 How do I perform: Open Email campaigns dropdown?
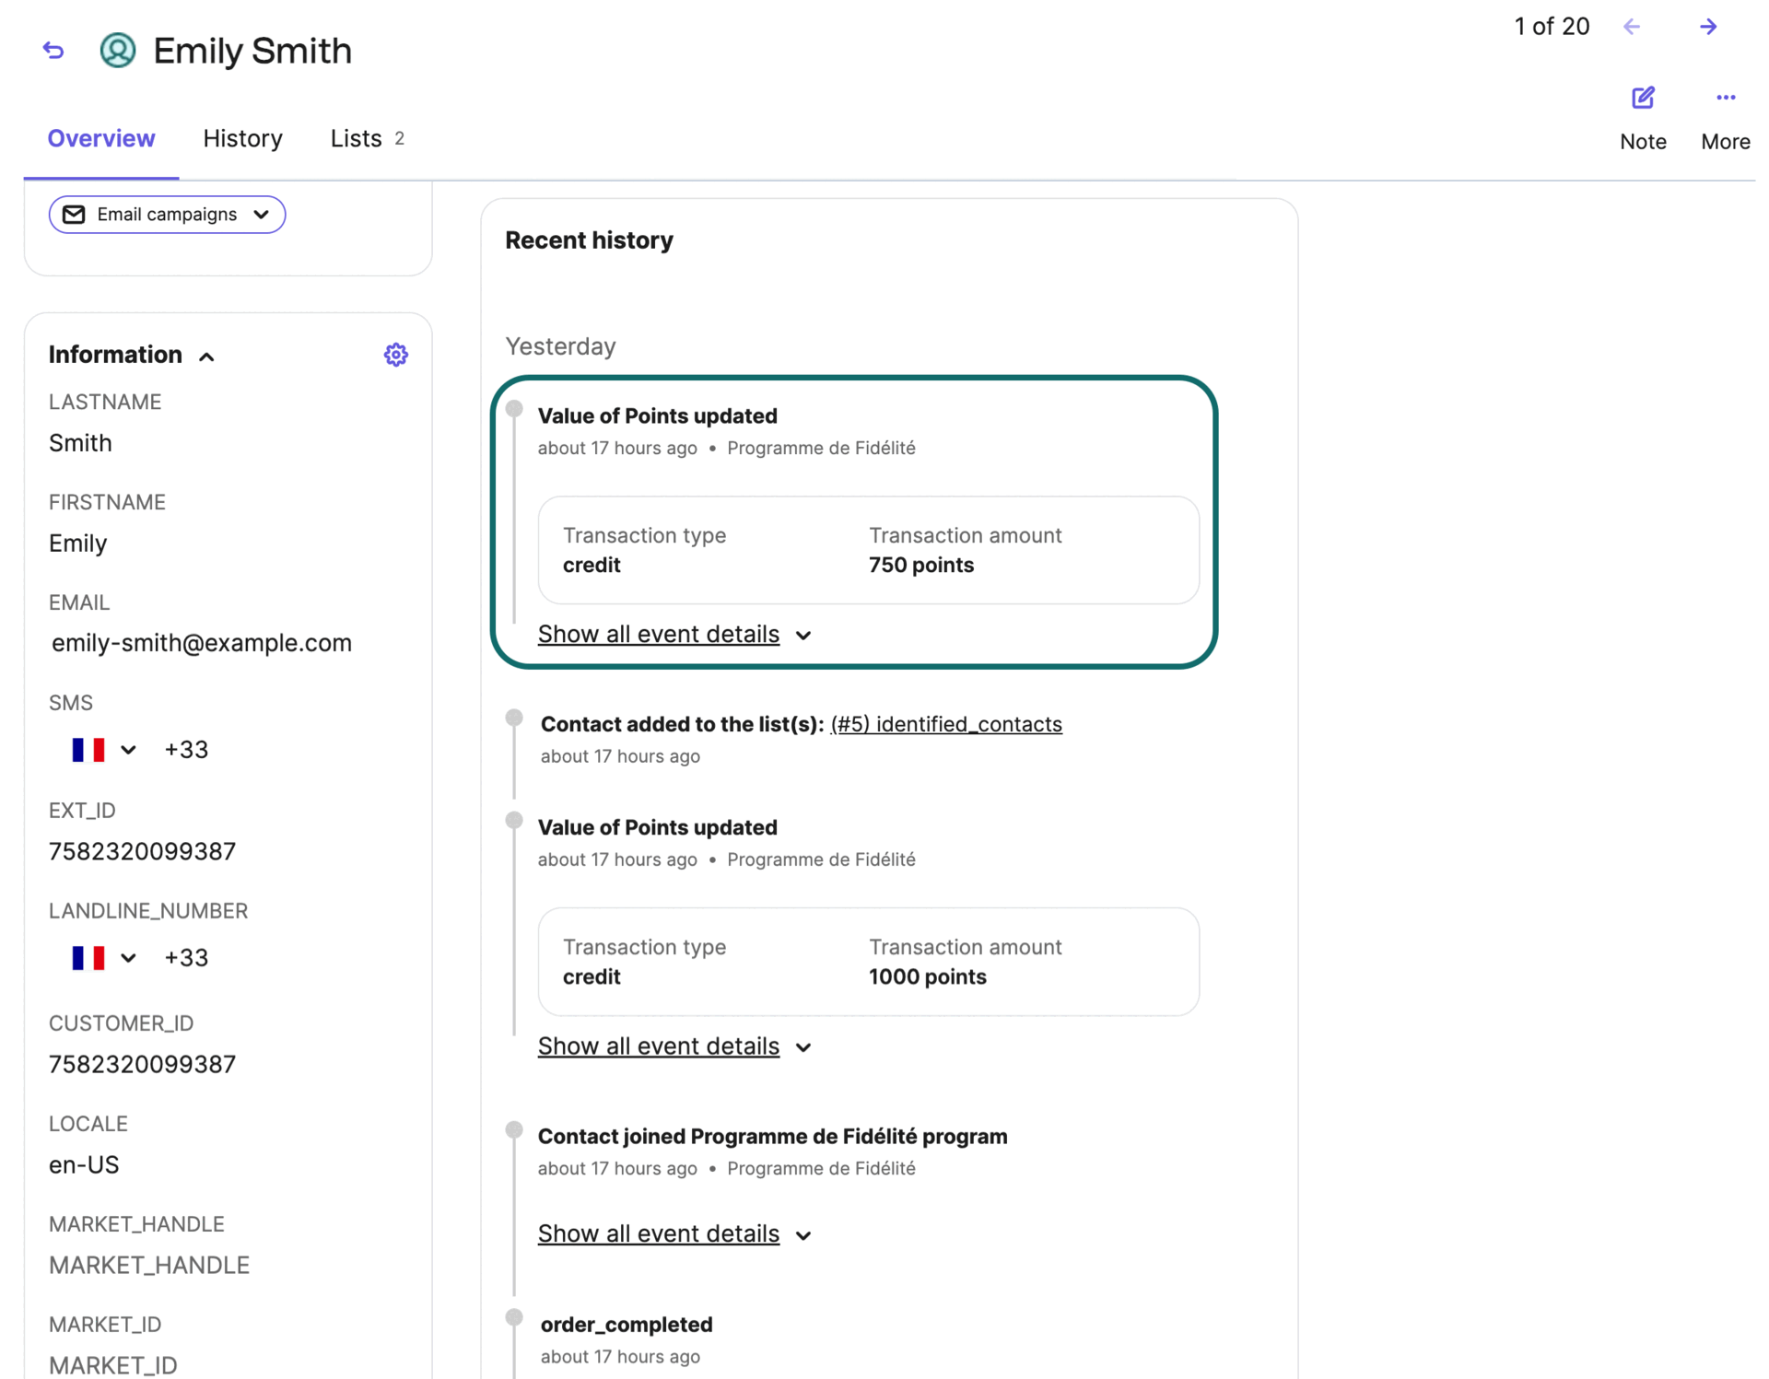[261, 215]
